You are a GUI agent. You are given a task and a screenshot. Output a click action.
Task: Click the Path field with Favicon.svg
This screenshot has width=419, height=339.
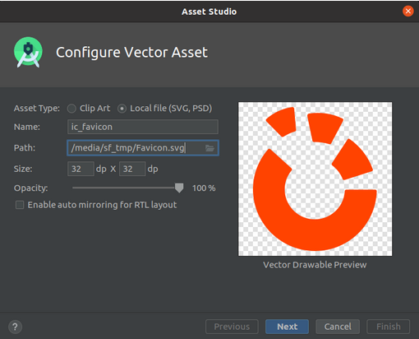pyautogui.click(x=143, y=148)
